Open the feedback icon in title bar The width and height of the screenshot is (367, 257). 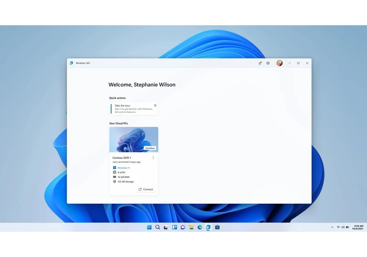[260, 63]
